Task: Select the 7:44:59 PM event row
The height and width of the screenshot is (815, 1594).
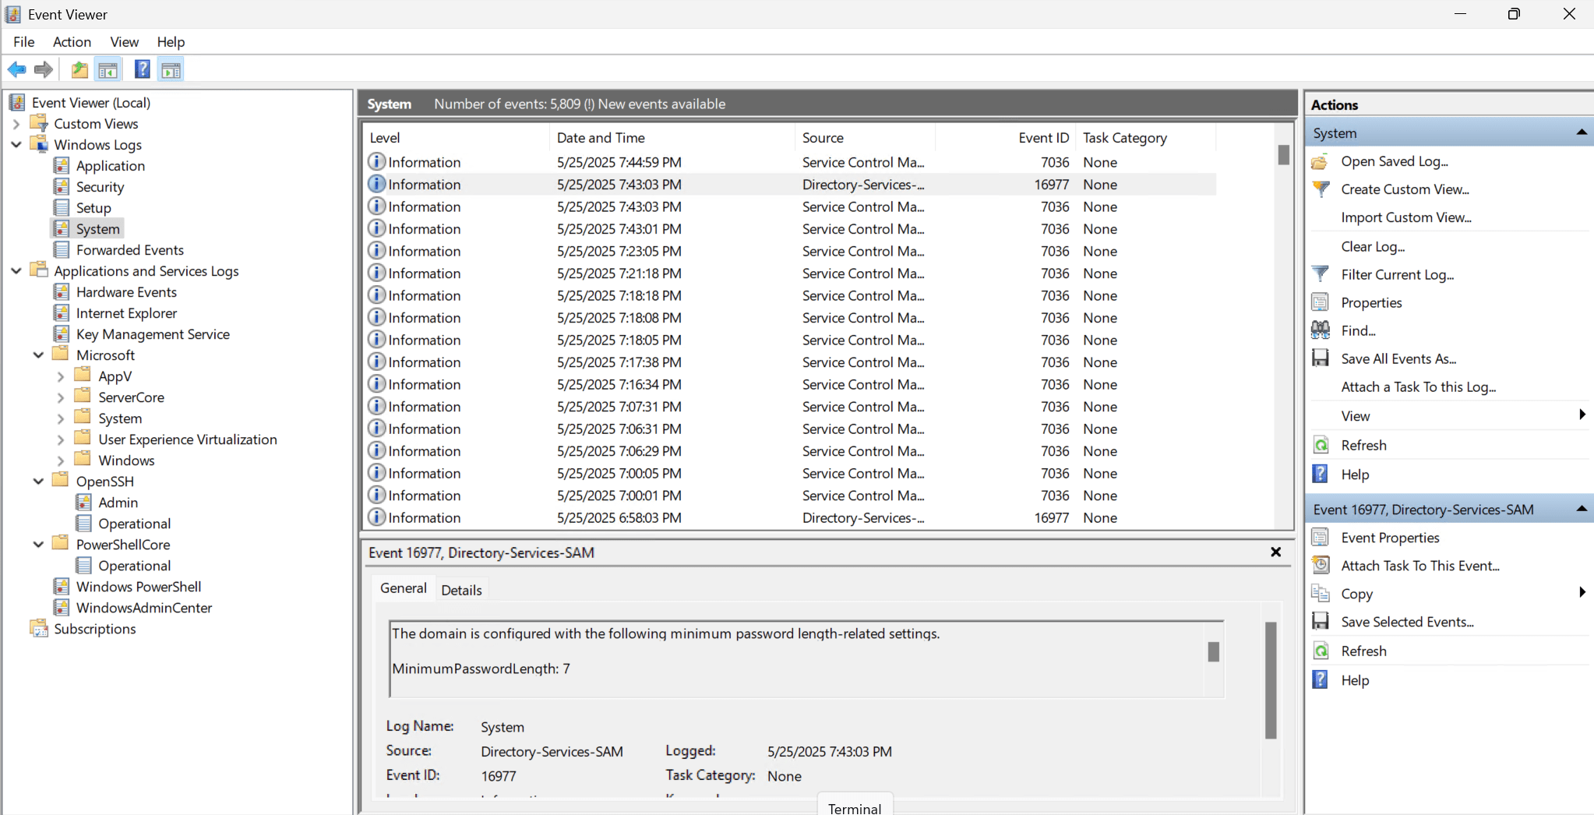Action: [x=791, y=162]
